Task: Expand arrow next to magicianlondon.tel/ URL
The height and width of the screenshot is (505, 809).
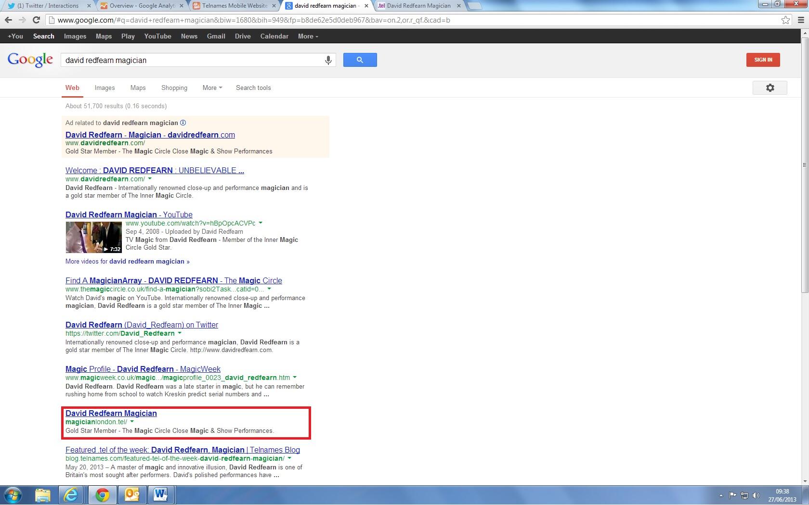Action: 132,422
